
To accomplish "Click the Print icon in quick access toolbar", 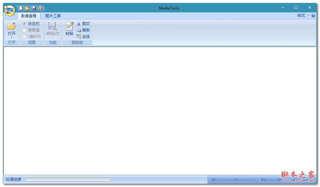I will (x=40, y=8).
